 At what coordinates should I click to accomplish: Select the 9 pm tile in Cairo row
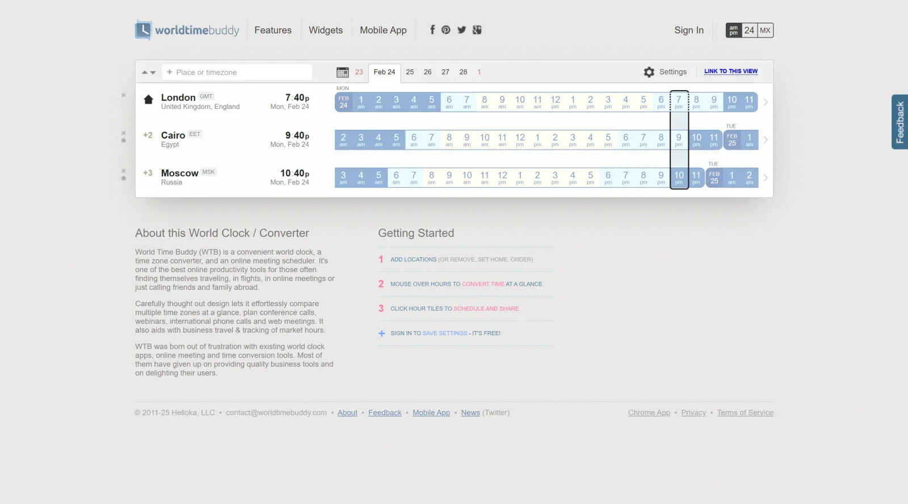(x=679, y=140)
